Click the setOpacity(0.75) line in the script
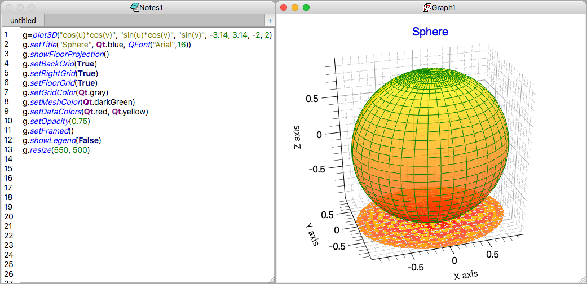Screen dimensions: 587x284 (56, 121)
